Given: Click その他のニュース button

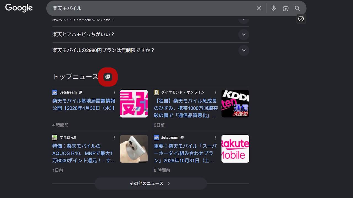Looking at the screenshot, I should click(x=151, y=183).
